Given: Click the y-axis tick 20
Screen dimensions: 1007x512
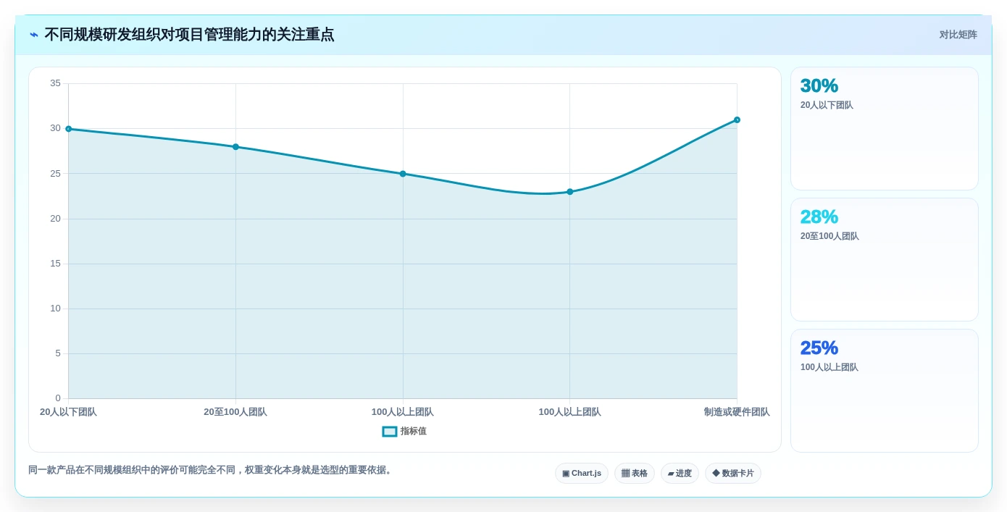Looking at the screenshot, I should 56,219.
